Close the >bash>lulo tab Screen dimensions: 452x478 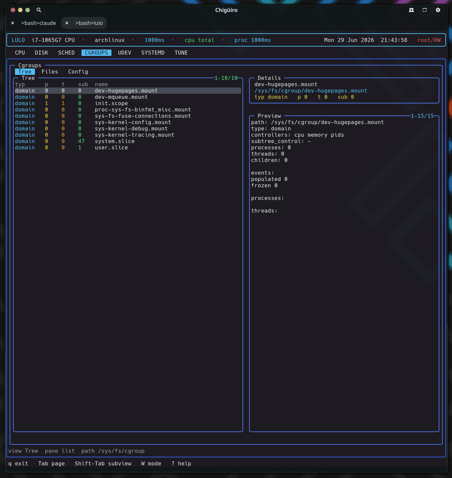(x=67, y=23)
